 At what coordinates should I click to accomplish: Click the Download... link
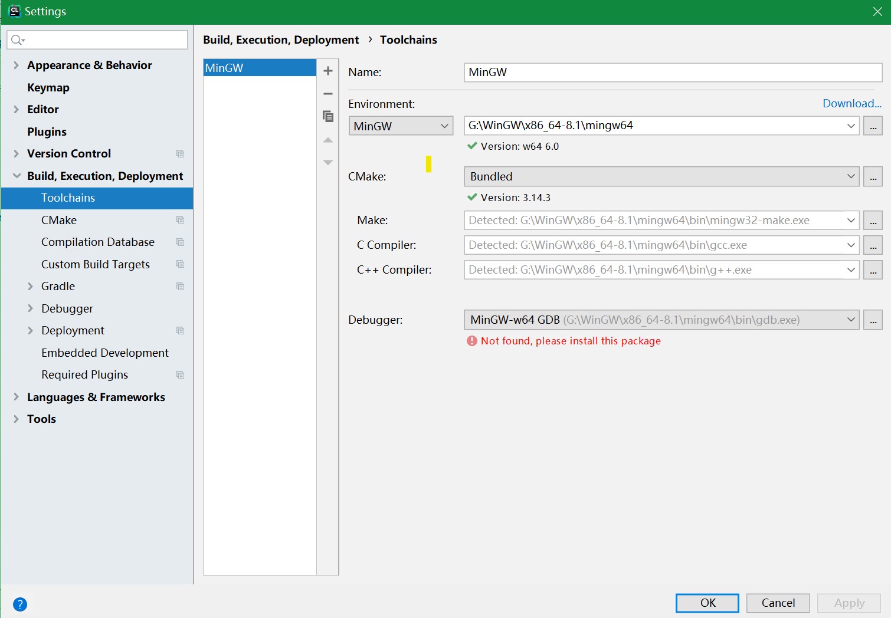(852, 104)
